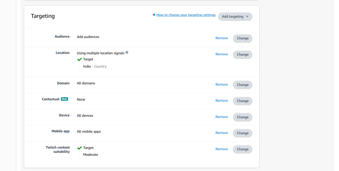339x171 pixels.
Task: Open the Add targeting dropdown
Action: click(x=235, y=17)
